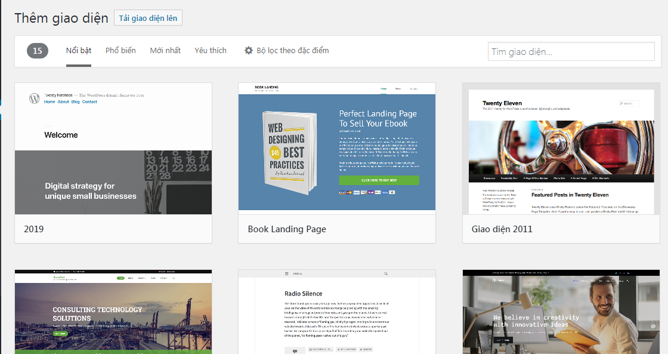Click the theme count badge 15
Viewport: 668px width, 354px height.
(x=38, y=51)
